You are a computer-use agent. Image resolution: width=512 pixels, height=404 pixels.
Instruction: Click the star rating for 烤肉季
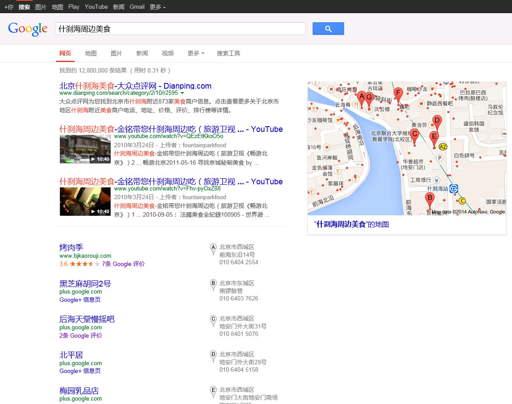click(x=84, y=264)
